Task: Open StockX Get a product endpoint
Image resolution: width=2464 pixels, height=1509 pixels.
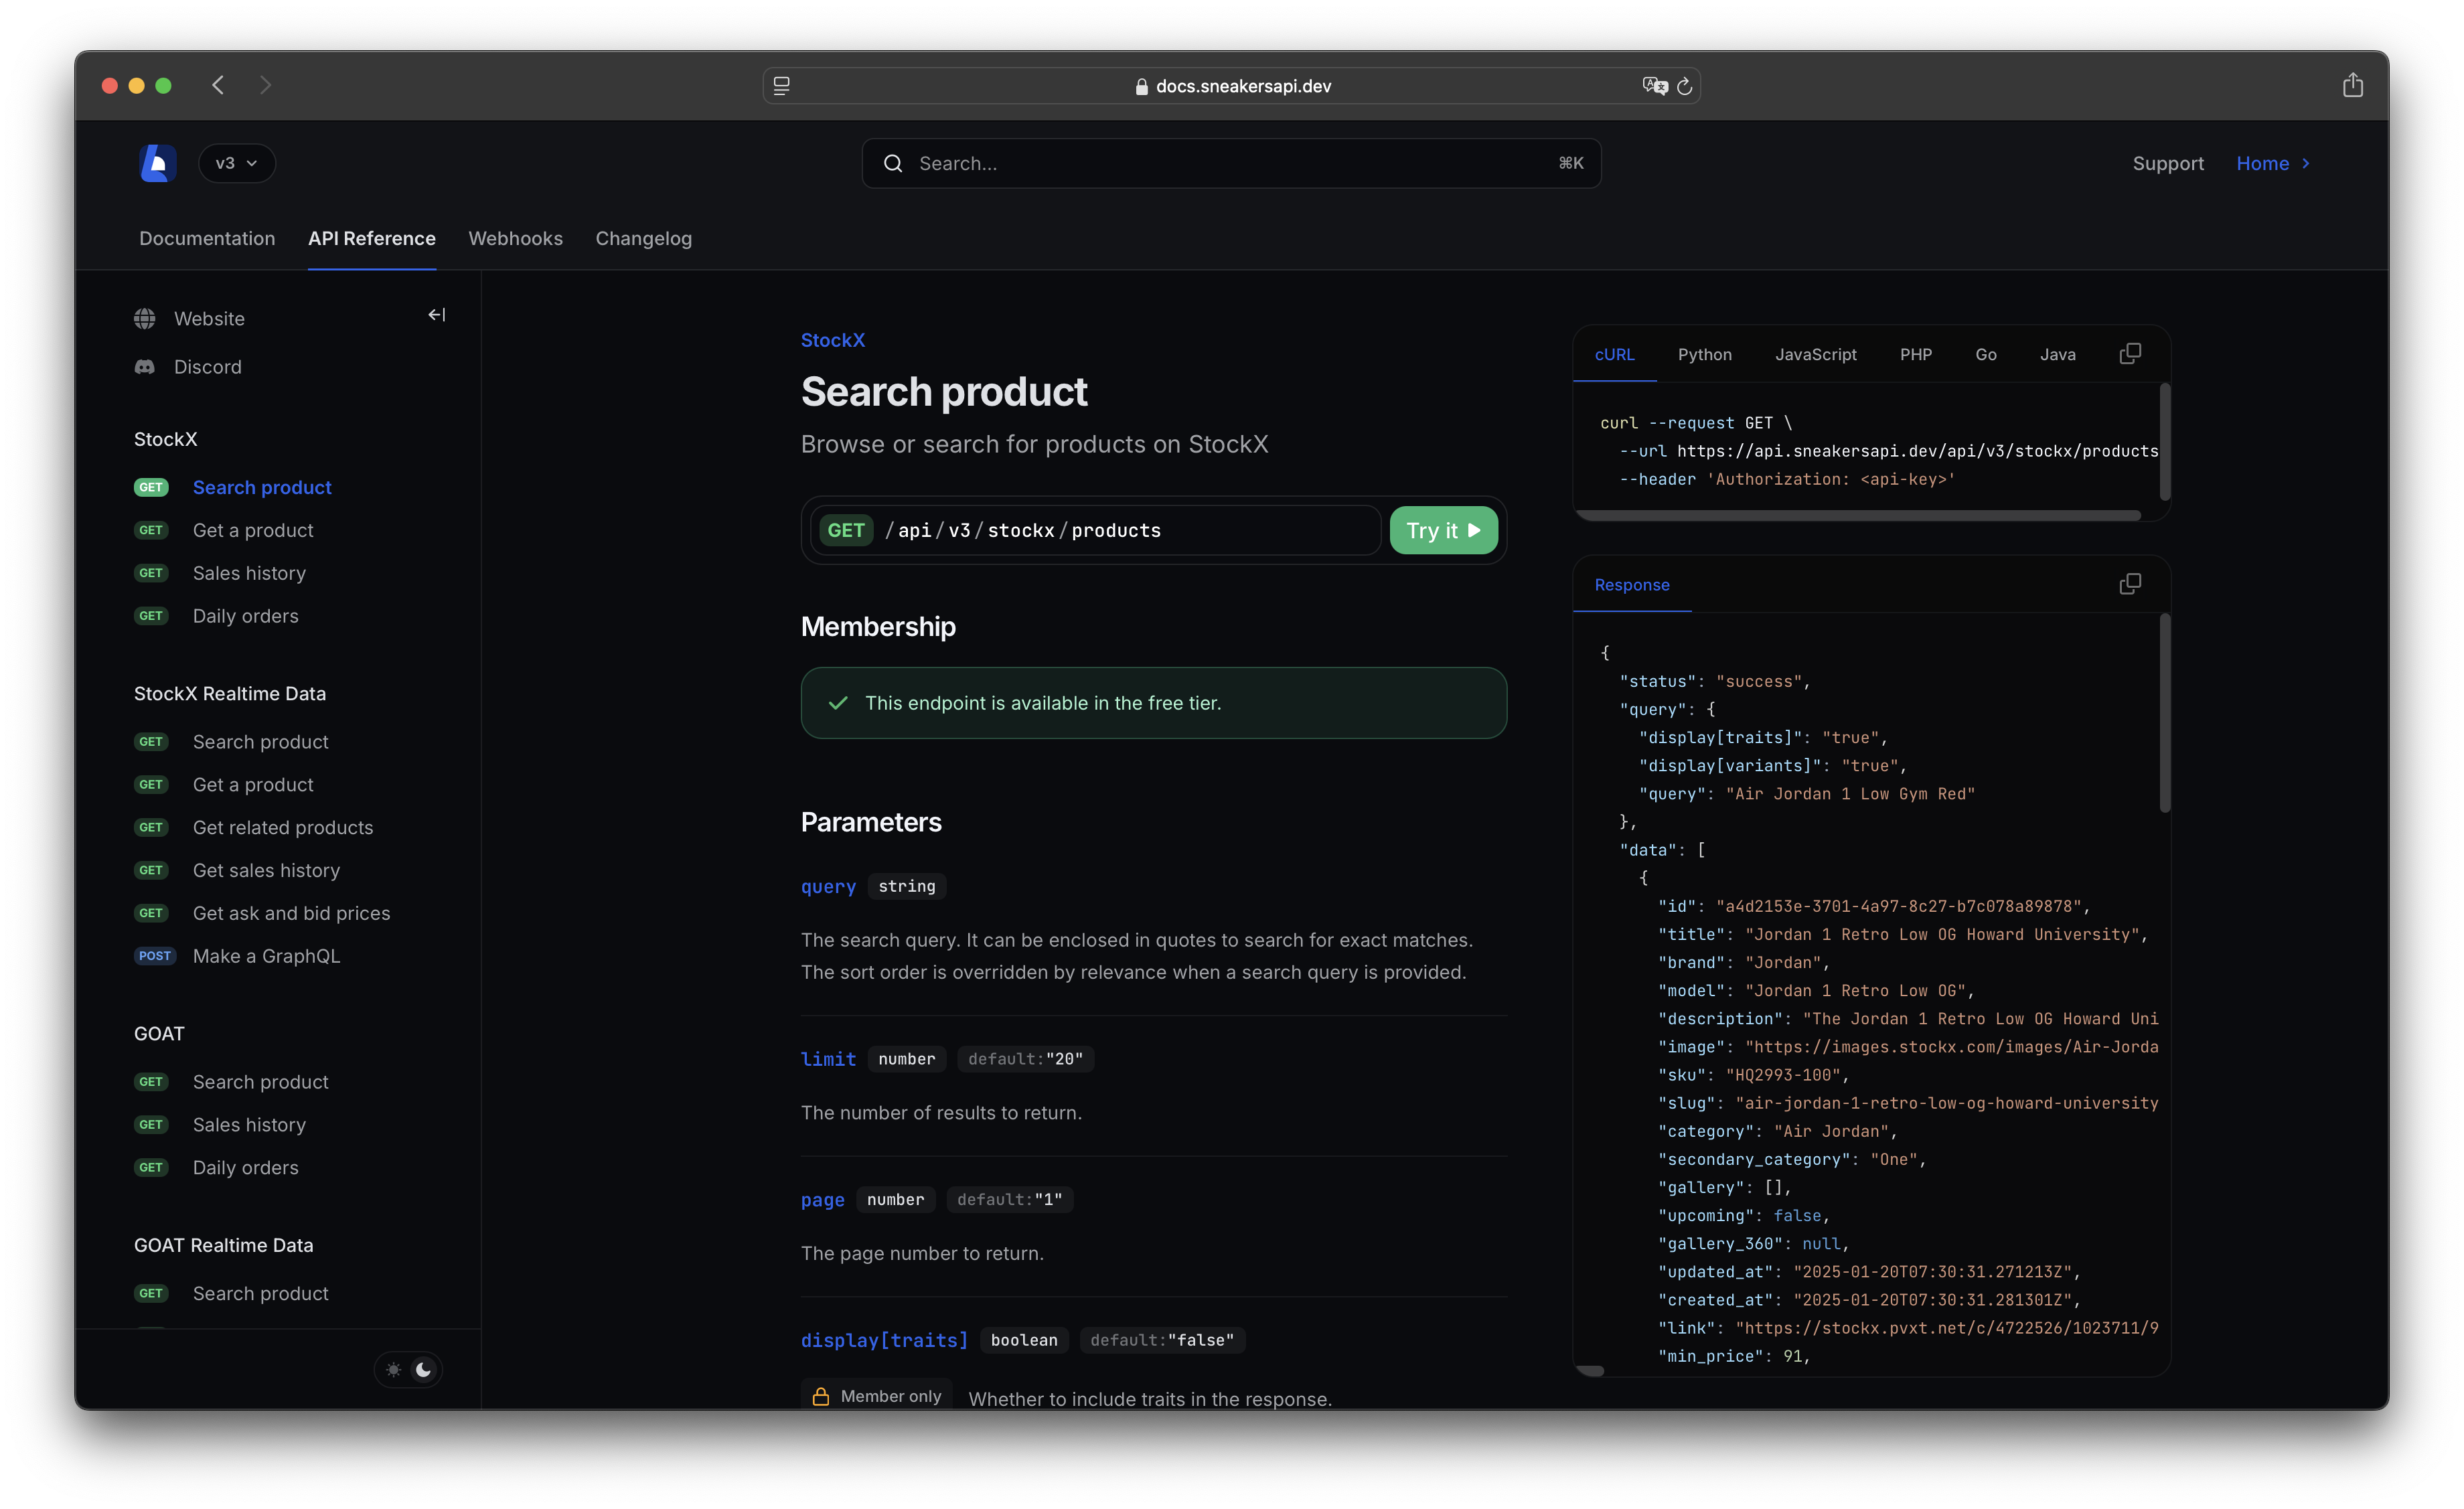Action: point(253,530)
